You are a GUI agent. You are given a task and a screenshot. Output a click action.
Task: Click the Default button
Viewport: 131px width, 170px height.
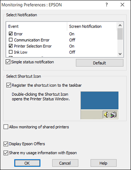(100, 63)
